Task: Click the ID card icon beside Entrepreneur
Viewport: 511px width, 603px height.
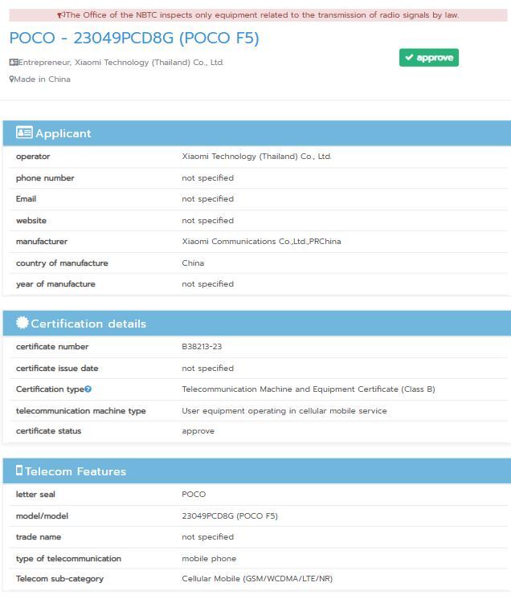Action: 14,63
